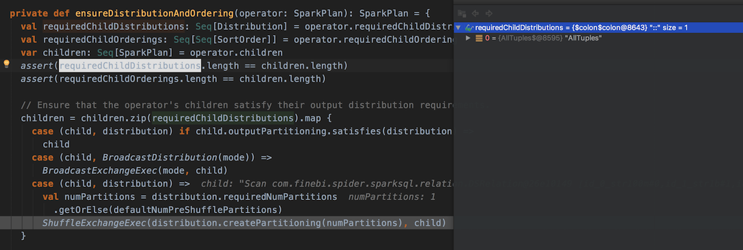Click the inline hint numPartitions: 1
The width and height of the screenshot is (743, 250).
pyautogui.click(x=392, y=197)
